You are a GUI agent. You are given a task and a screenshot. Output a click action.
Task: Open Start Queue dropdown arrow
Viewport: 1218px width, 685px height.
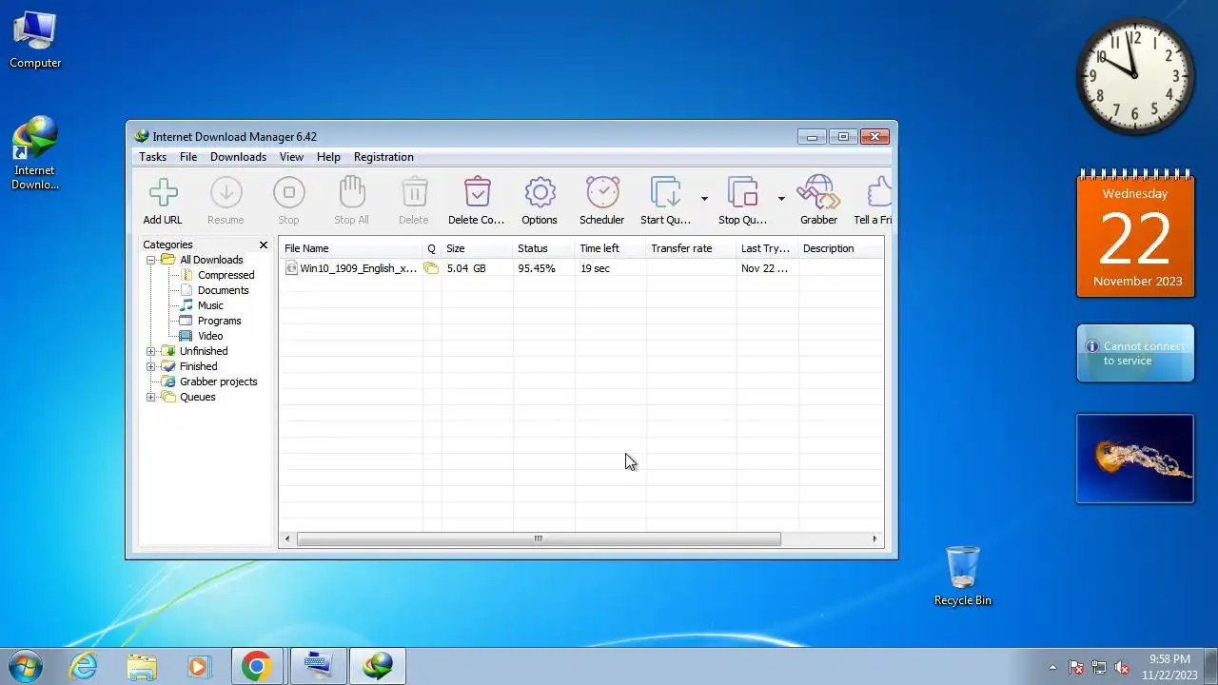704,199
